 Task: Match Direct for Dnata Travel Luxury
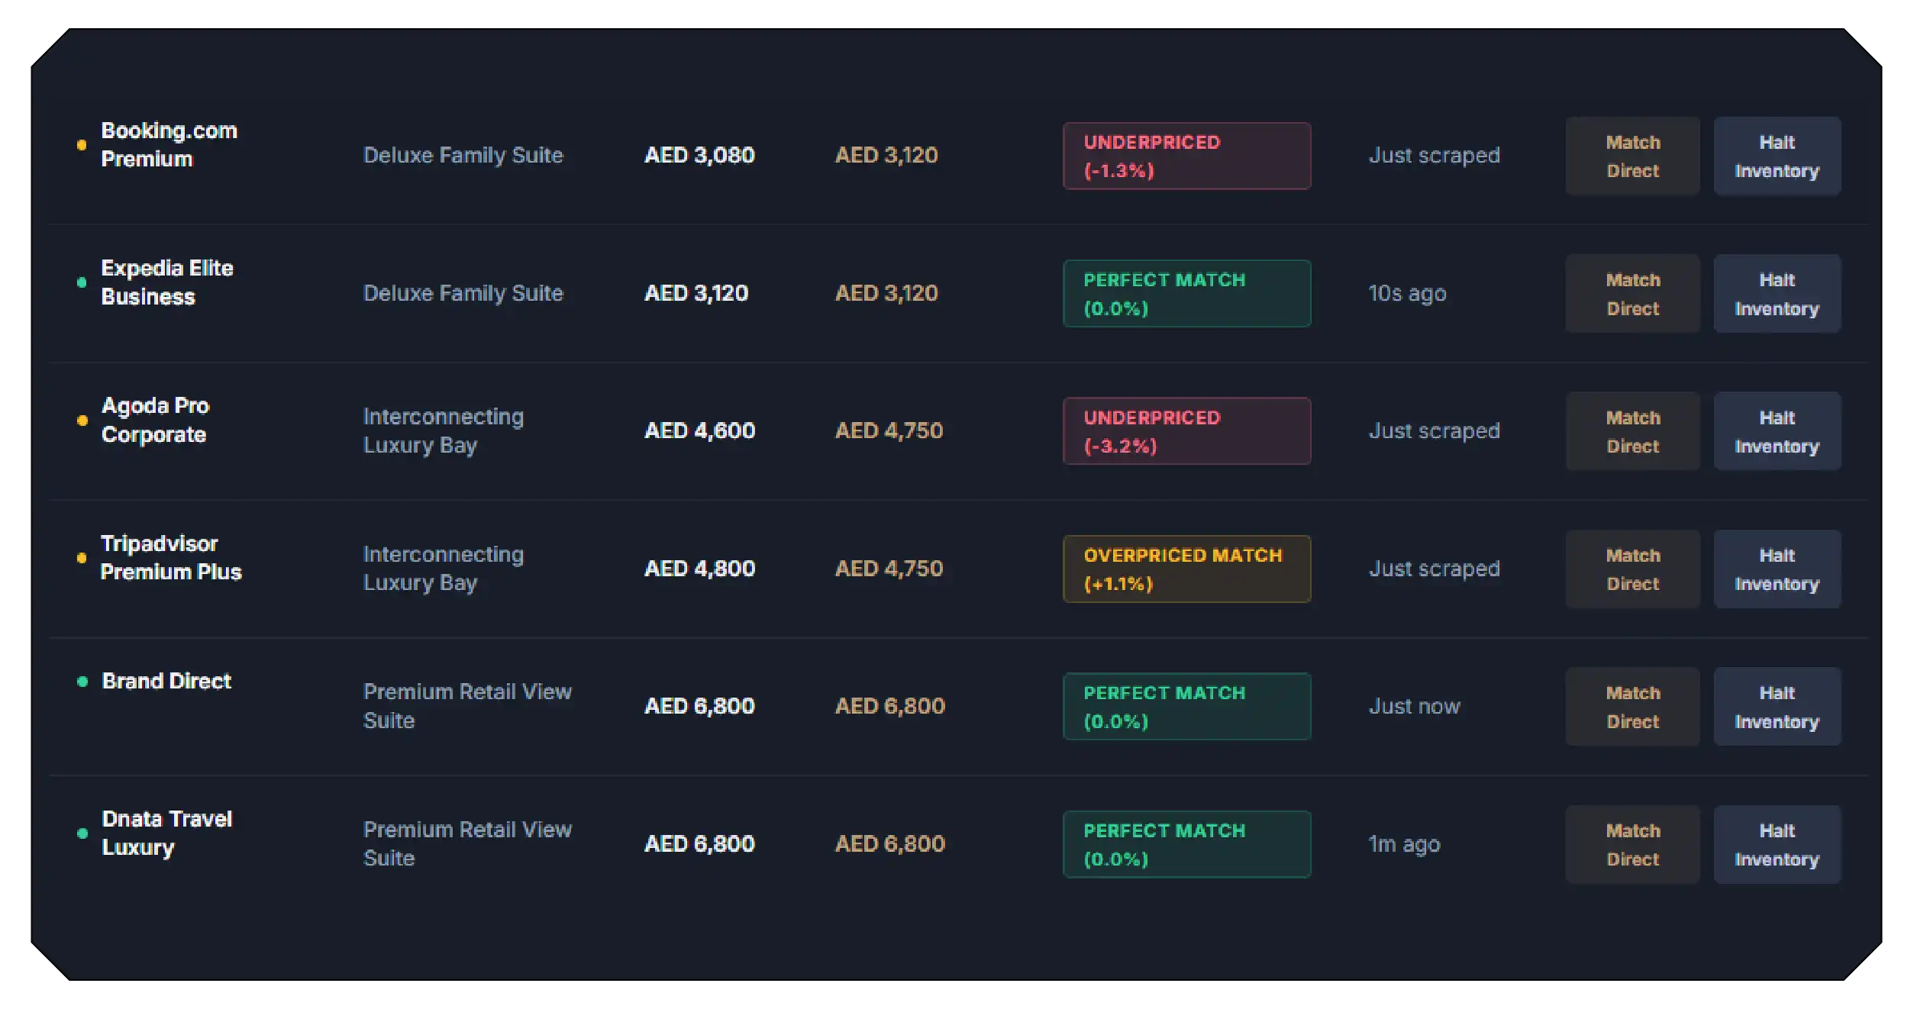pyautogui.click(x=1632, y=844)
